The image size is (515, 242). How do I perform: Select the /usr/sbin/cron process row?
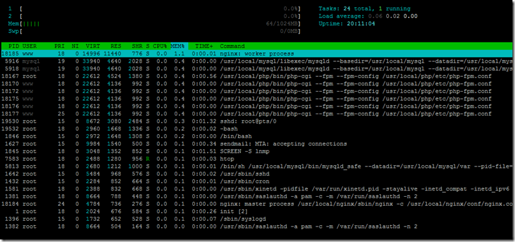pyautogui.click(x=257, y=182)
